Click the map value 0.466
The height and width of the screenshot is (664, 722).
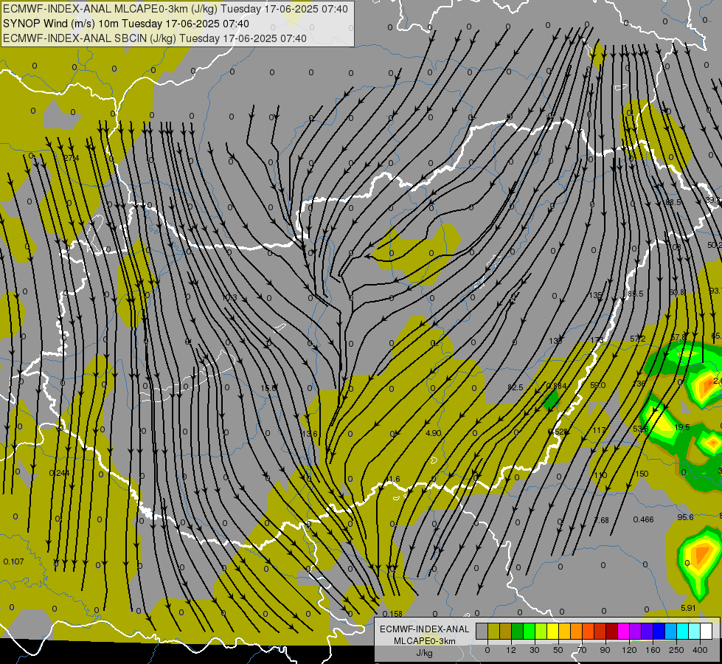click(x=643, y=519)
